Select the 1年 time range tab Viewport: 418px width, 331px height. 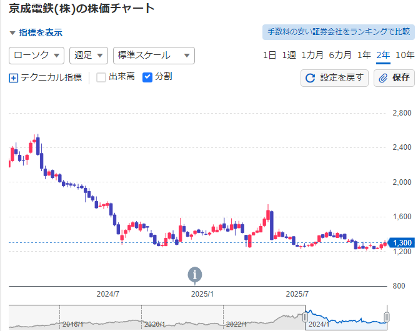pos(364,55)
